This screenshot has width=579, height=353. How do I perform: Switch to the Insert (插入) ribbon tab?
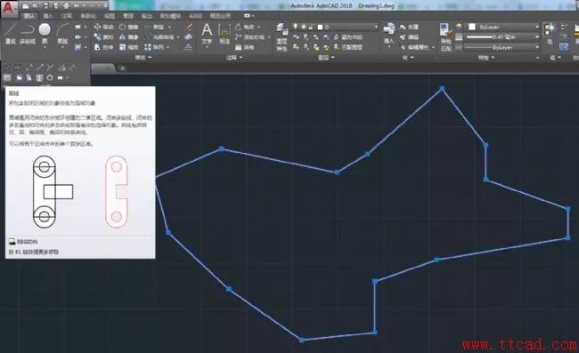(x=47, y=16)
